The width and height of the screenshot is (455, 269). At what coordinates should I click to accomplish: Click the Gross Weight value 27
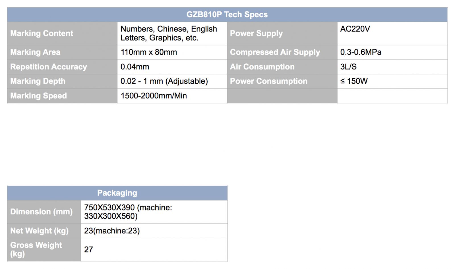tap(88, 250)
